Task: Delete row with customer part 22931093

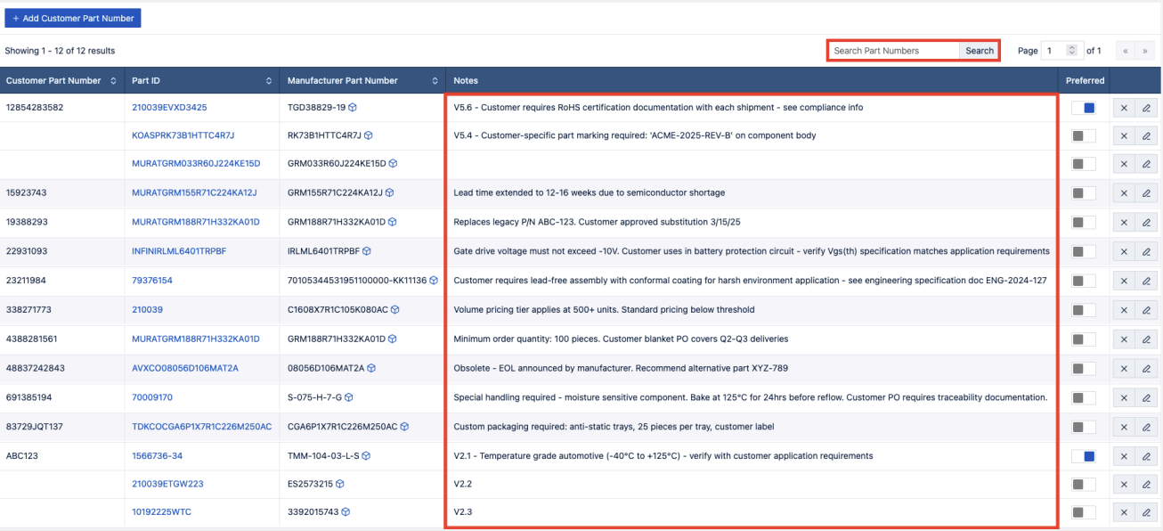Action: tap(1124, 251)
